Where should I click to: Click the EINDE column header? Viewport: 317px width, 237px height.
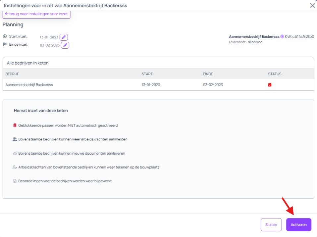(x=208, y=74)
